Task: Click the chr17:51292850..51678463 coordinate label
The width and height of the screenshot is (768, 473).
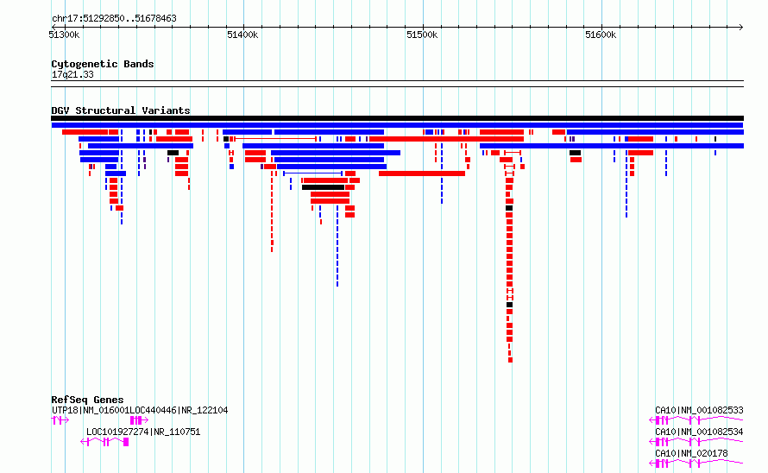Action: tap(114, 18)
